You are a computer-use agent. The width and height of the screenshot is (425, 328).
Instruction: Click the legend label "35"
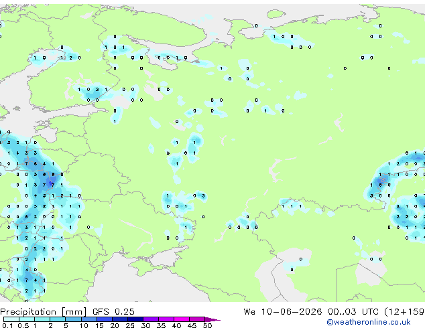pos(161,325)
